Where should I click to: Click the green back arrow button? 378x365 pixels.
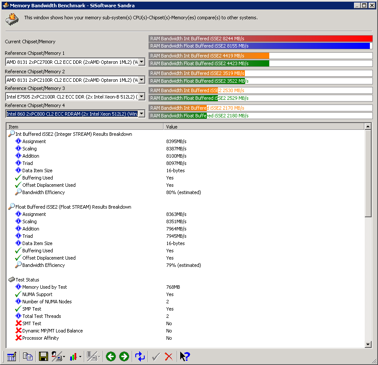pos(111,356)
